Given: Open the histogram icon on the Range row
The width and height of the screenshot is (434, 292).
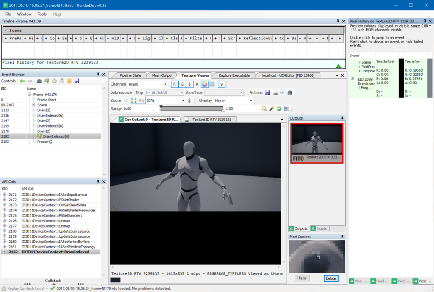Looking at the screenshot, I should tap(287, 108).
